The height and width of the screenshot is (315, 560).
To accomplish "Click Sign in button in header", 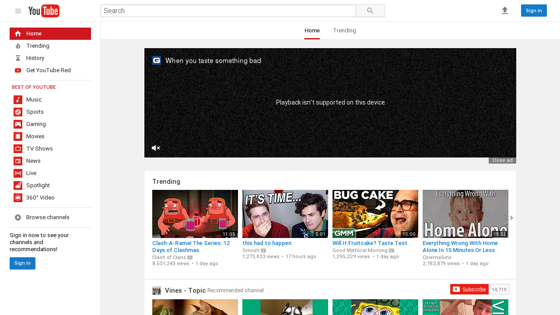I will point(534,10).
